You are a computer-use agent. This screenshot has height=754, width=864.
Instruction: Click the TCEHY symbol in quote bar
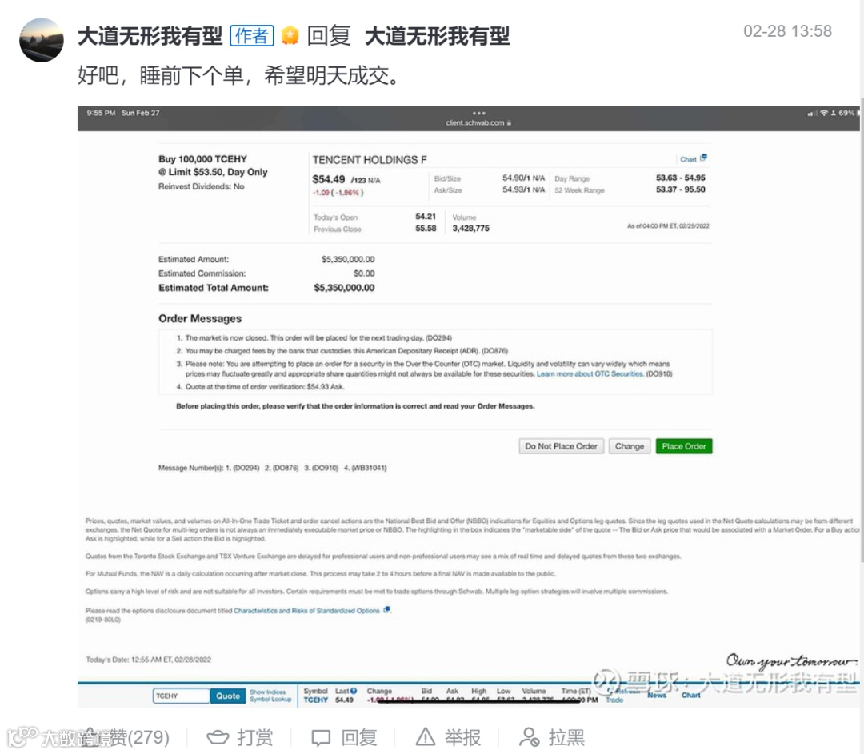pyautogui.click(x=316, y=700)
